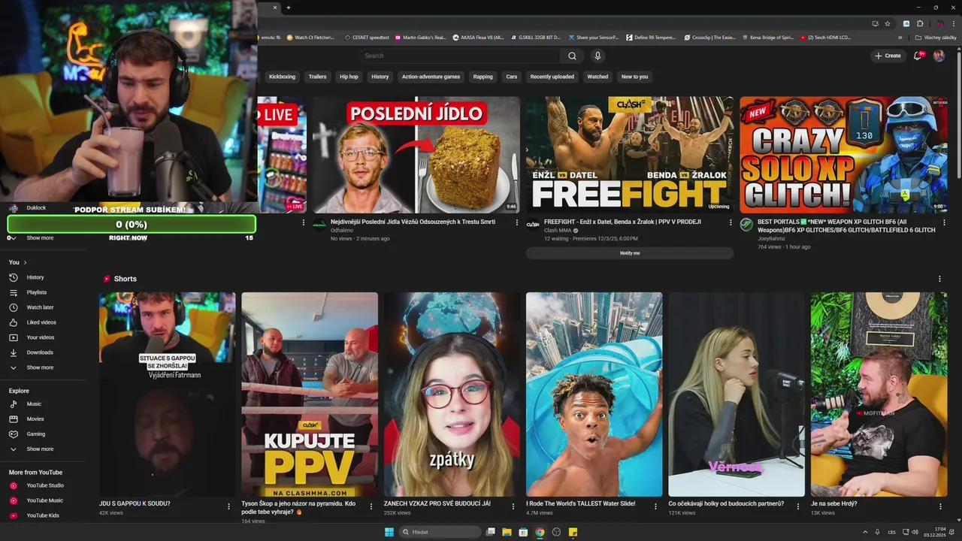The height and width of the screenshot is (541, 962).
Task: Open Music under Explore
Action: point(34,404)
